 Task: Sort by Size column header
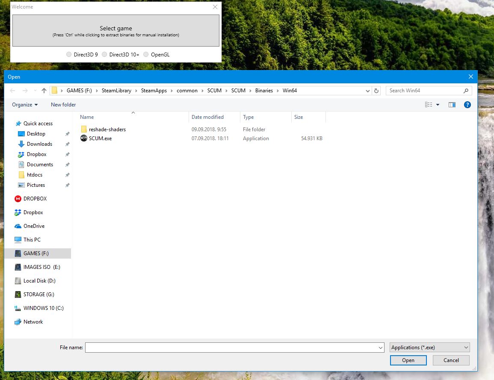pyautogui.click(x=309, y=117)
